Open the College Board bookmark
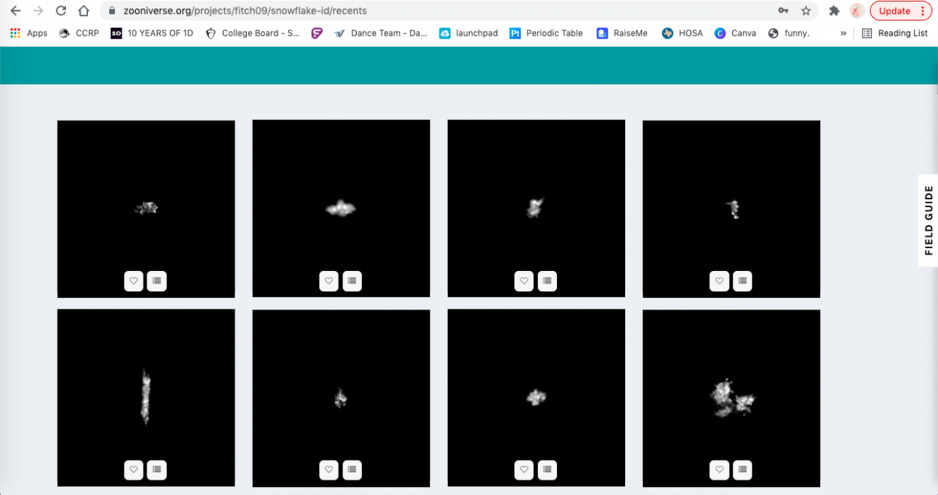 coord(253,33)
